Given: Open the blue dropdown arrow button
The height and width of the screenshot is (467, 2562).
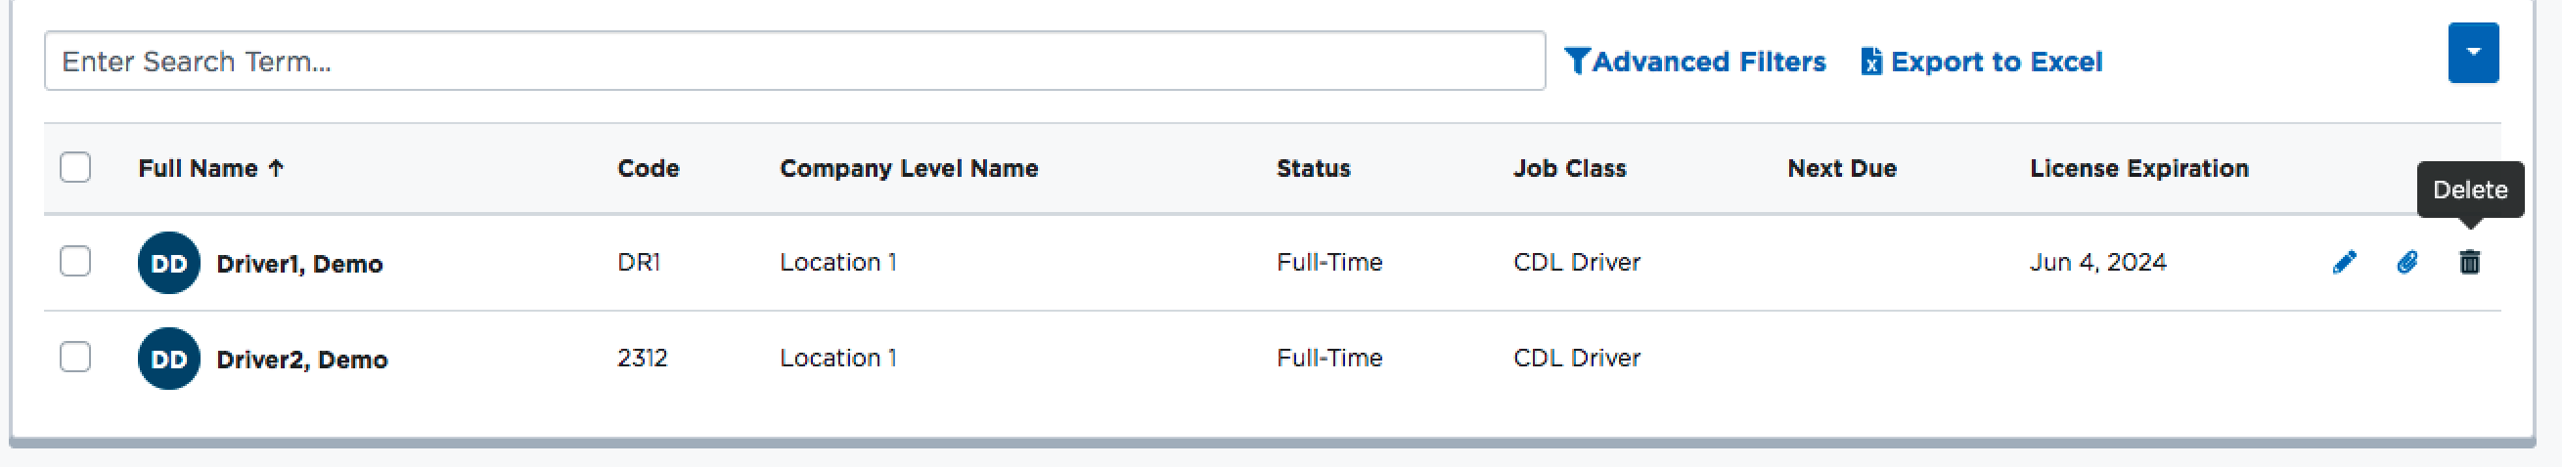Looking at the screenshot, I should 2472,53.
